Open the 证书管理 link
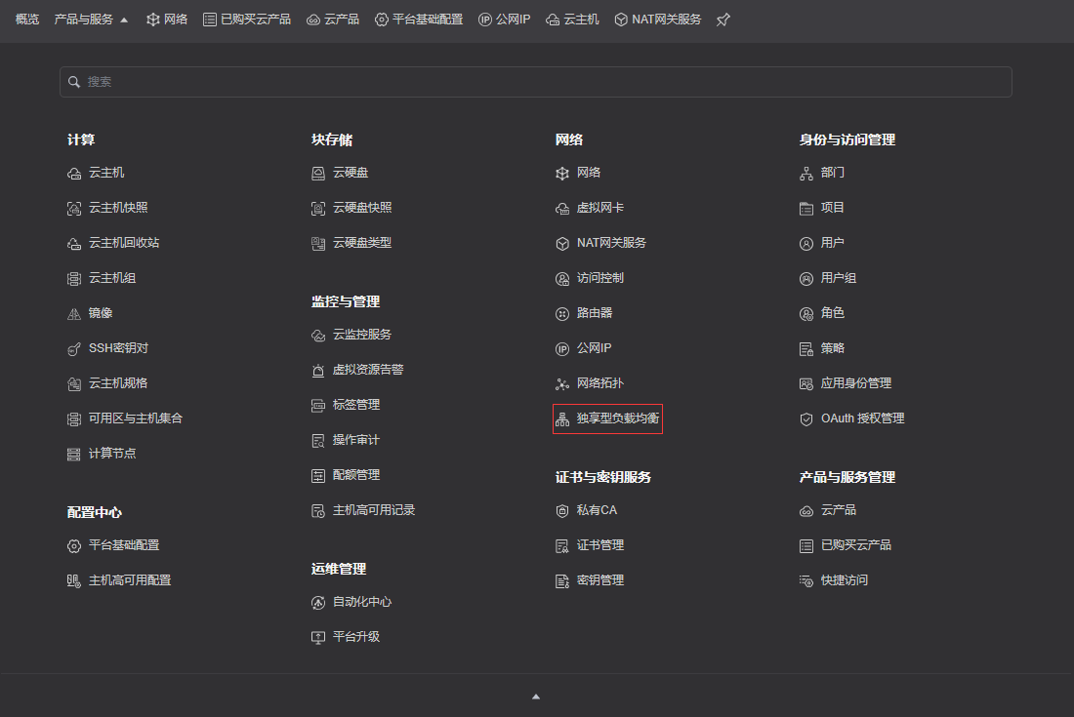This screenshot has width=1074, height=717. tap(599, 545)
